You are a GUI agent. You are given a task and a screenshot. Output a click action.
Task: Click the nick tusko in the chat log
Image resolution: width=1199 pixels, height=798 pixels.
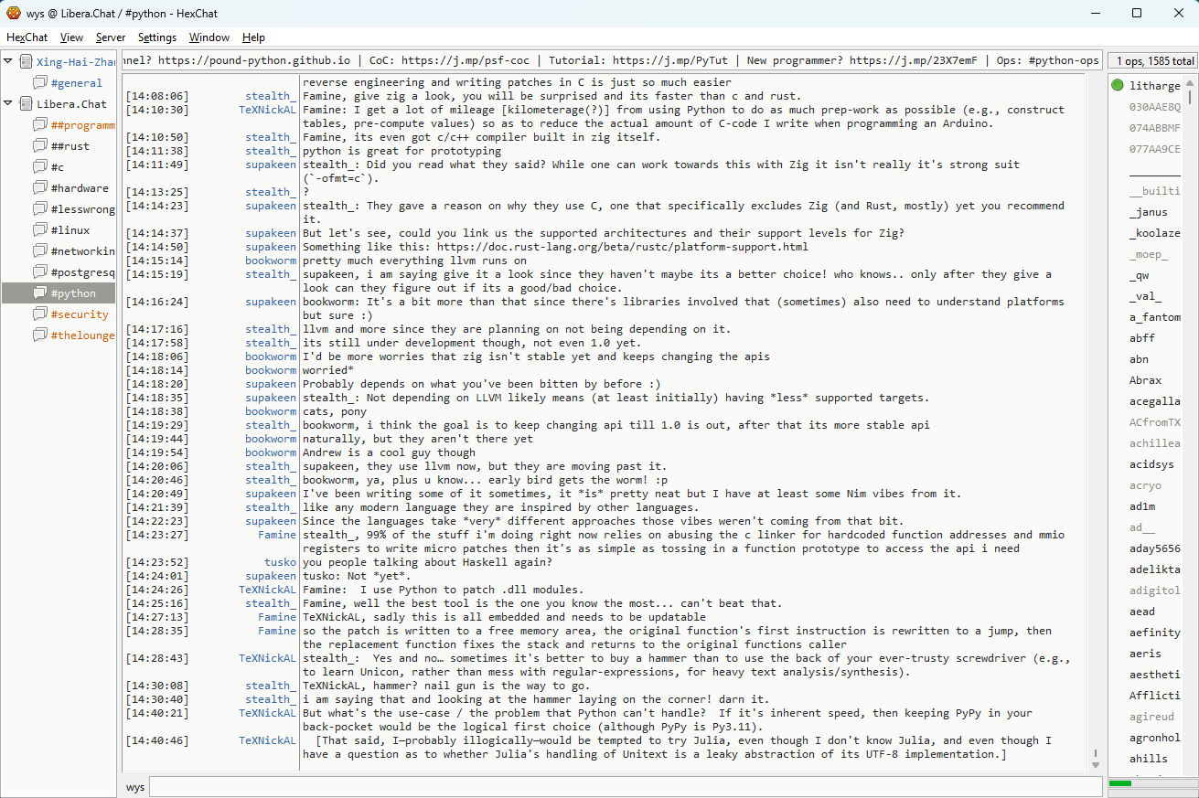[x=281, y=562]
